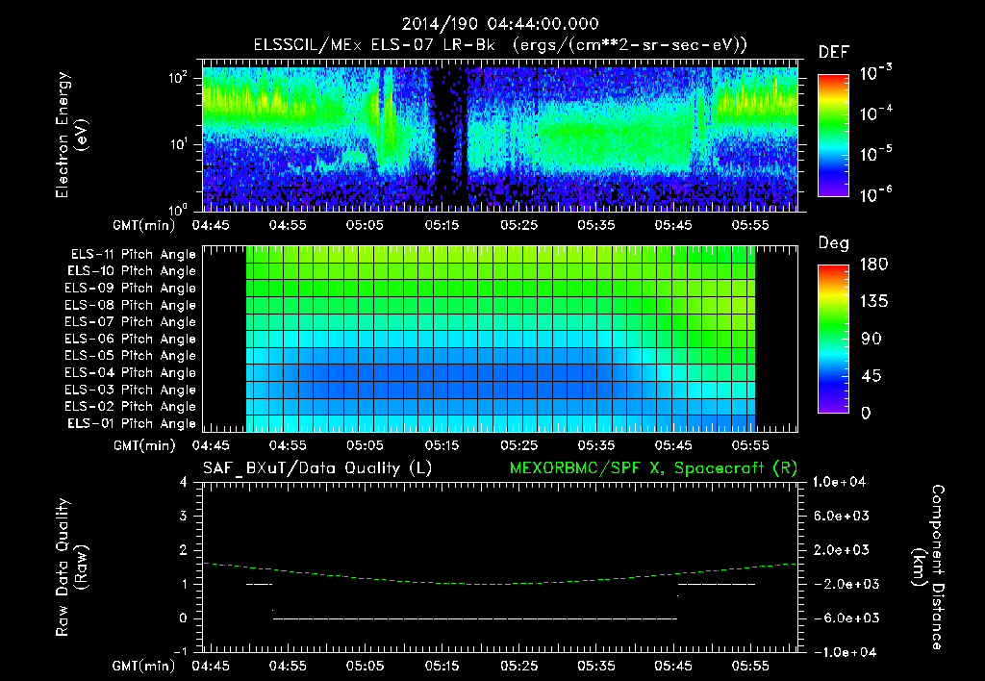Screen dimensions: 985x681
Task: Select the SAF_BXuT/Data Quality (L) title
Action: point(317,468)
